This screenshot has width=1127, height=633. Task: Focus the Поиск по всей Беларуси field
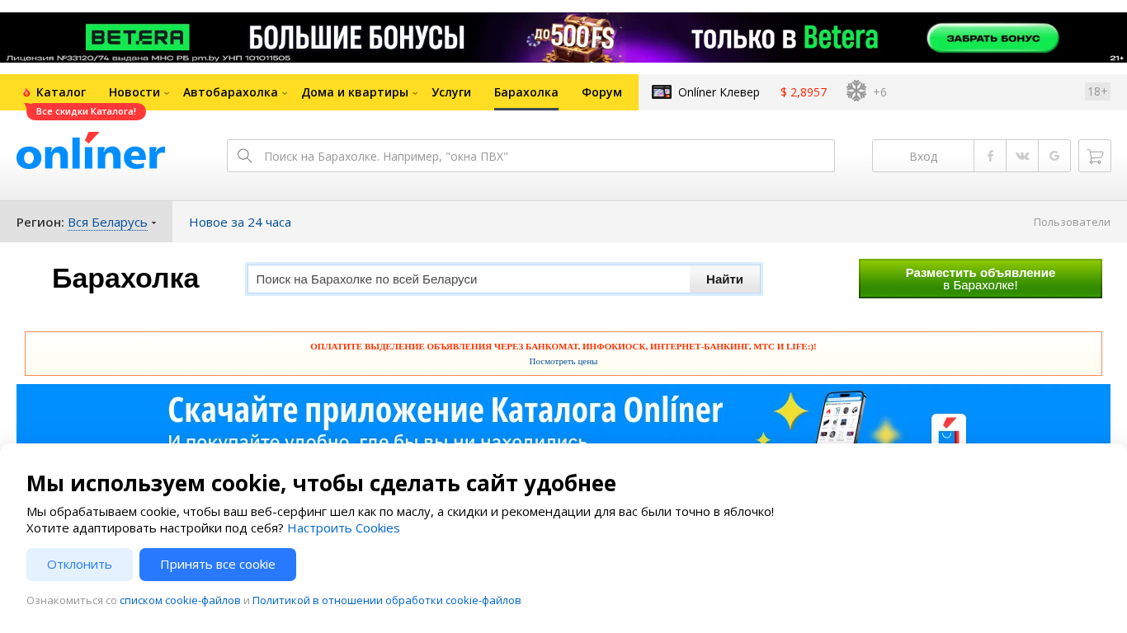469,279
